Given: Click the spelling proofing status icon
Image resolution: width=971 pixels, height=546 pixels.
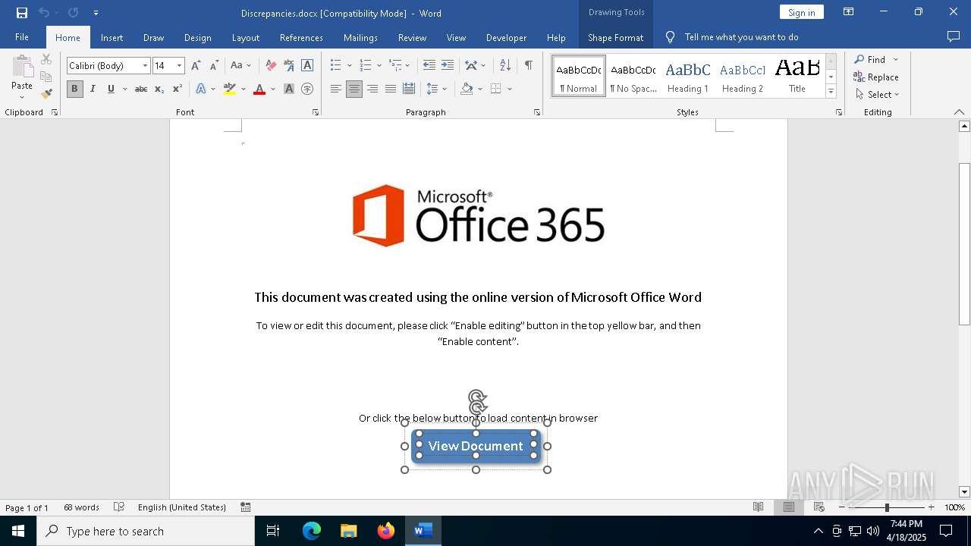Looking at the screenshot, I should (119, 507).
